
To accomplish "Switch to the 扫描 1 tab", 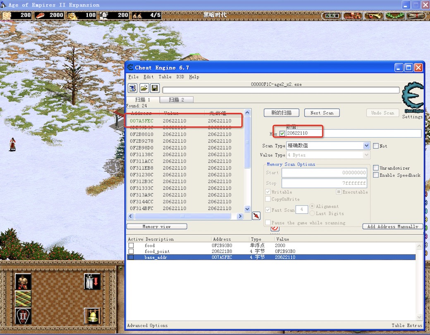I will click(143, 99).
